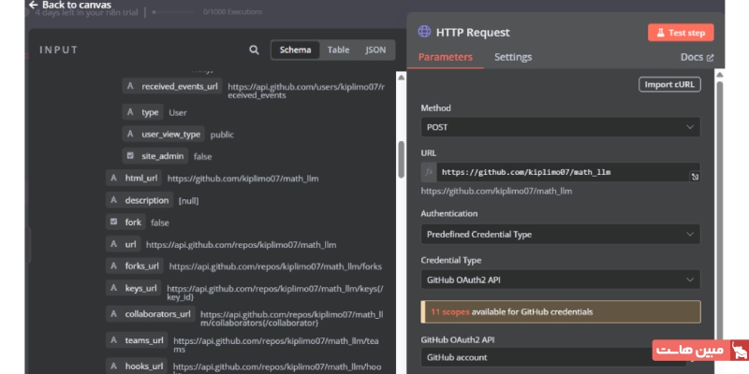Select the url field pill

tap(124, 244)
